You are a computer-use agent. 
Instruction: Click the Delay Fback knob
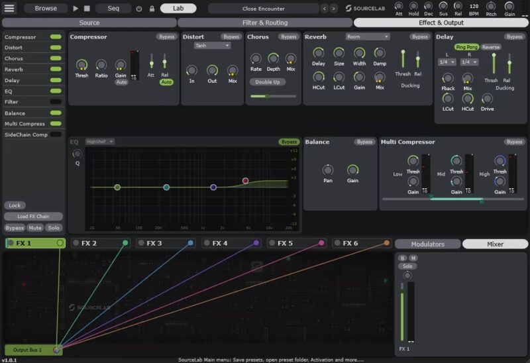tap(448, 78)
